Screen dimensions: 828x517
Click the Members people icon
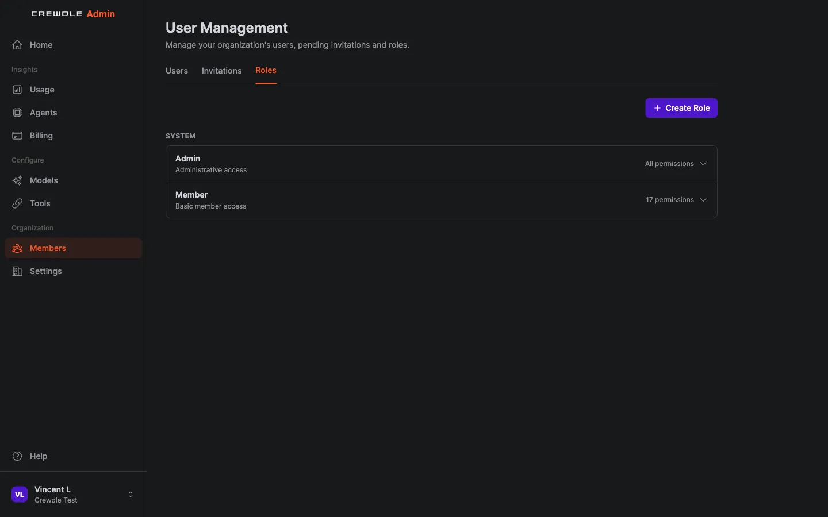[17, 248]
